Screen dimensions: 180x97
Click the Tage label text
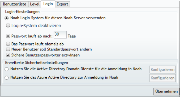coord(72,36)
